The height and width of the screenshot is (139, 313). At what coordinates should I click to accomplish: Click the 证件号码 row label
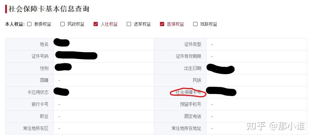click(40, 56)
